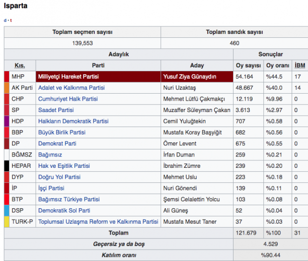Open the Doğru Yol Partisi link

click(59, 177)
